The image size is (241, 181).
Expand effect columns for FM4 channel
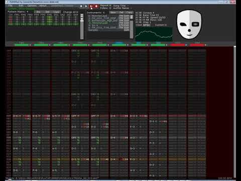pyautogui.click(x=89, y=45)
